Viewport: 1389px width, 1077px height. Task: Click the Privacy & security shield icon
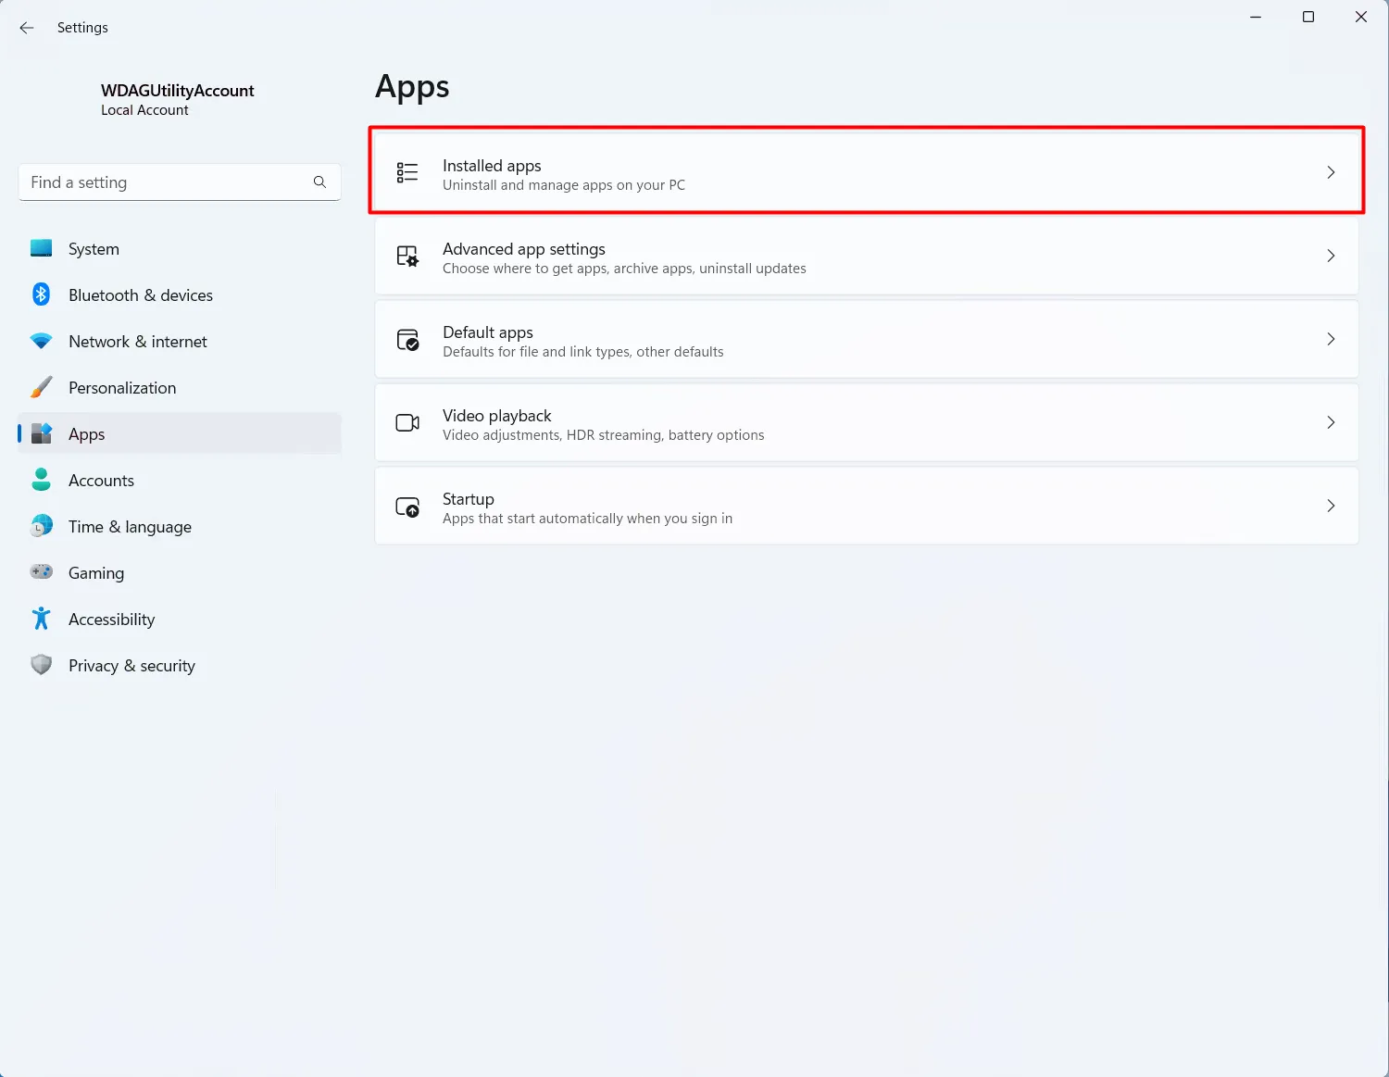pos(42,665)
